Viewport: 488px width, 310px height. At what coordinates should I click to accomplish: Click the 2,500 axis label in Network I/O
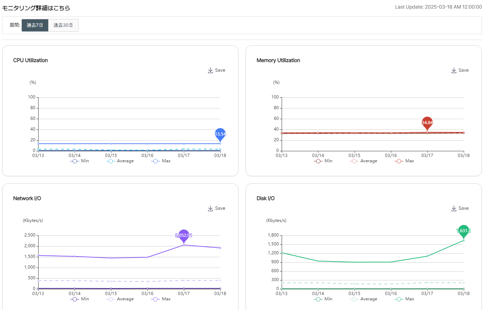point(29,235)
